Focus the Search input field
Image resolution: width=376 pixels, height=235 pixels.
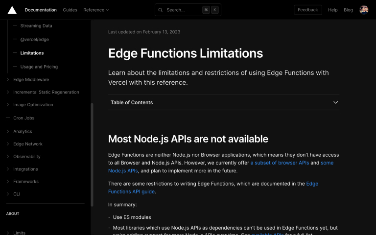pyautogui.click(x=188, y=10)
